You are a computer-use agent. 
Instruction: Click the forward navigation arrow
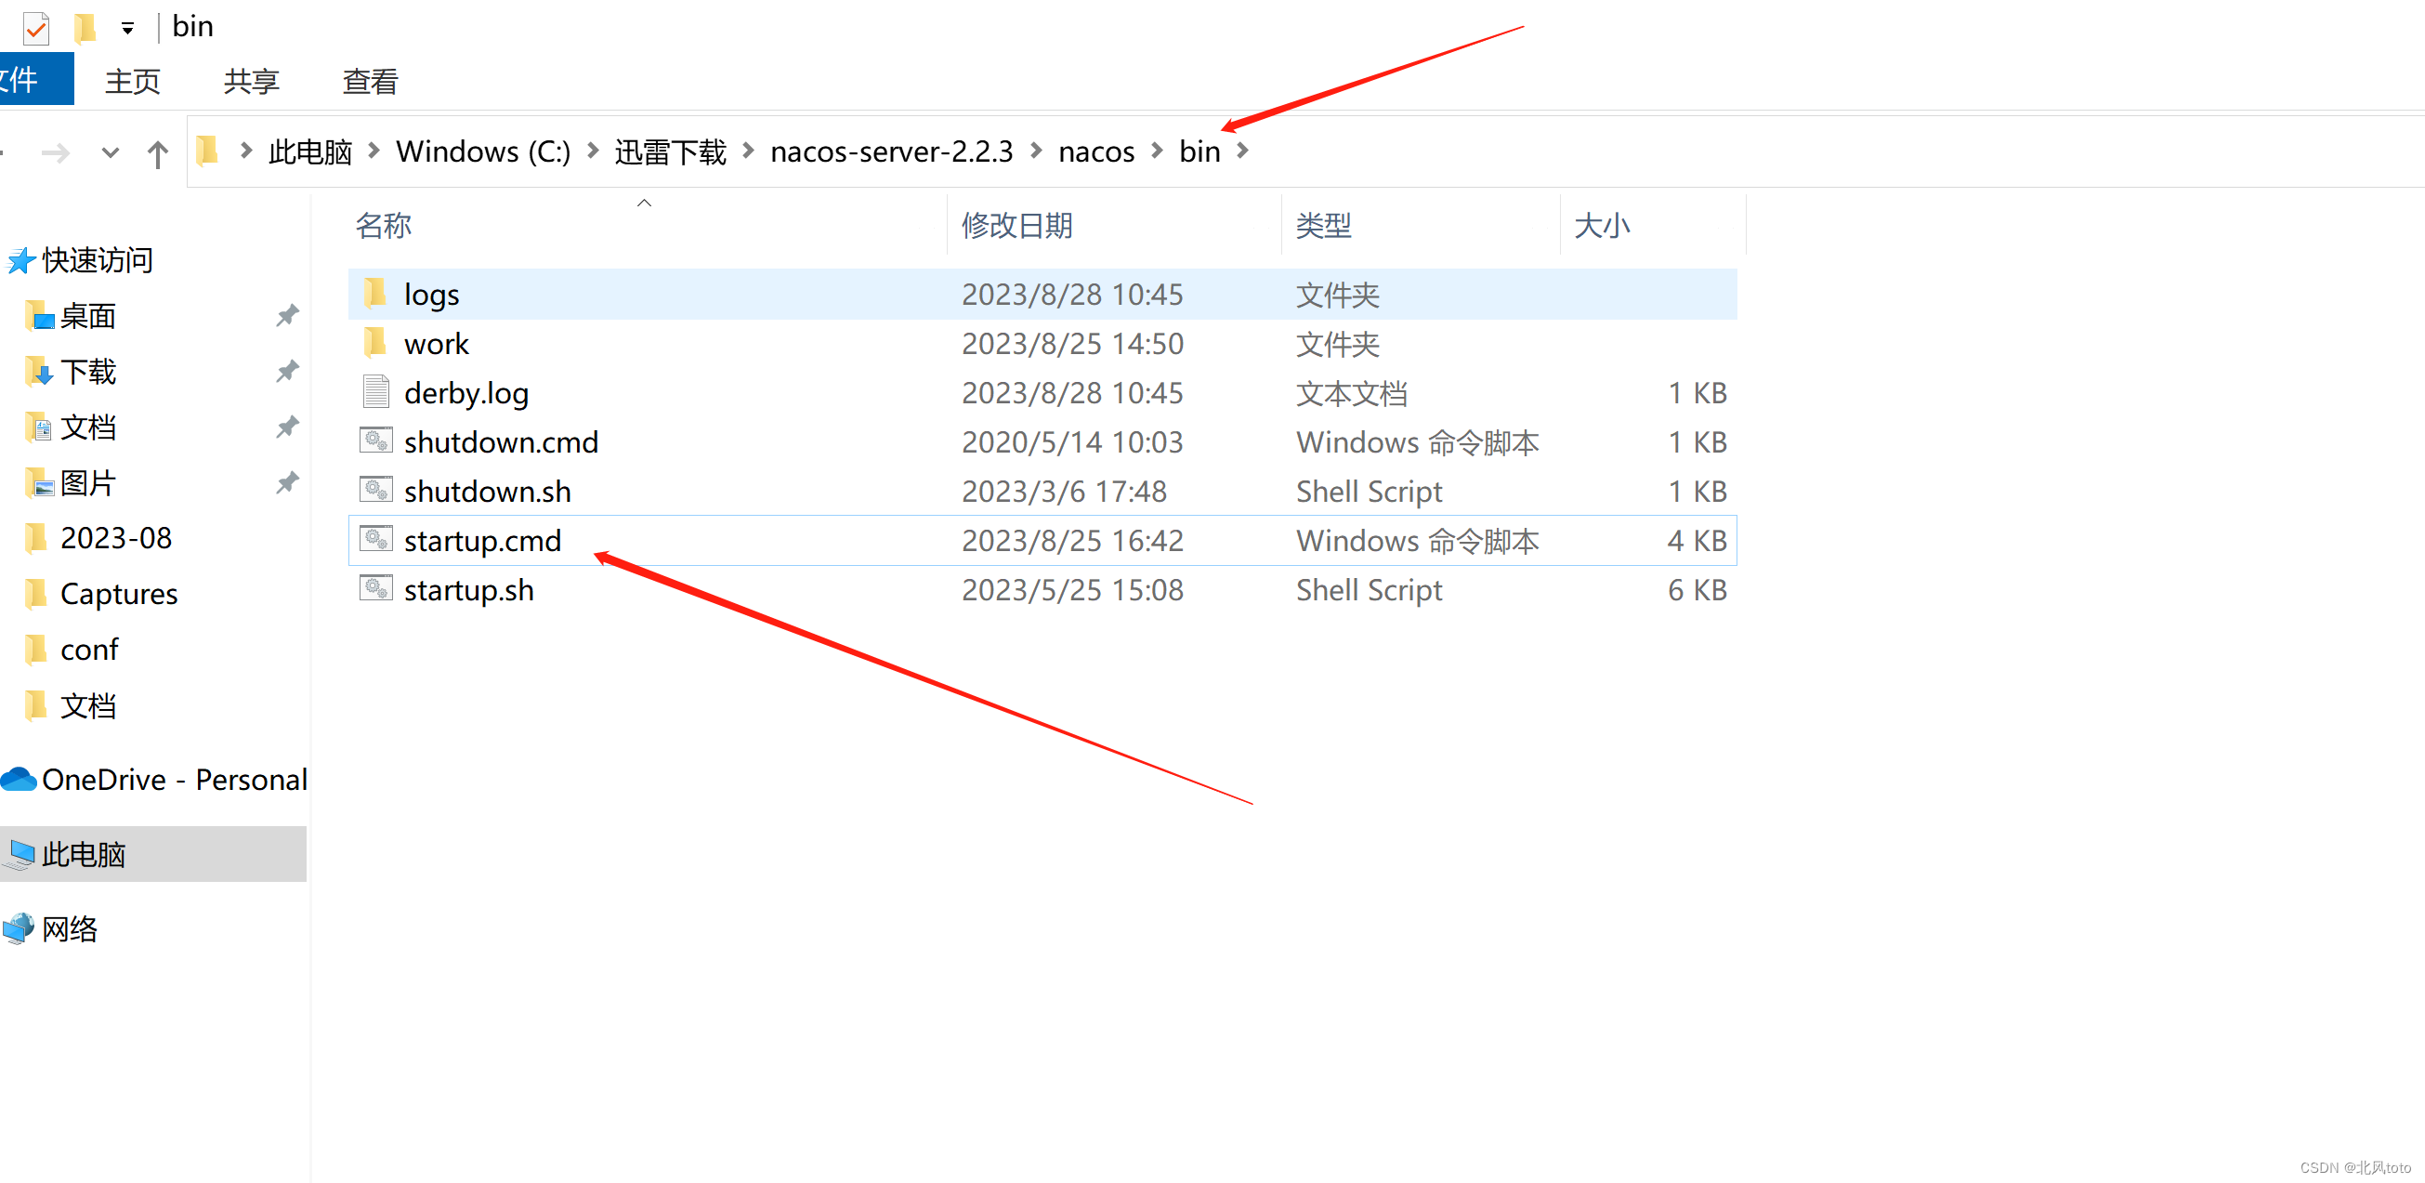pos(57,152)
